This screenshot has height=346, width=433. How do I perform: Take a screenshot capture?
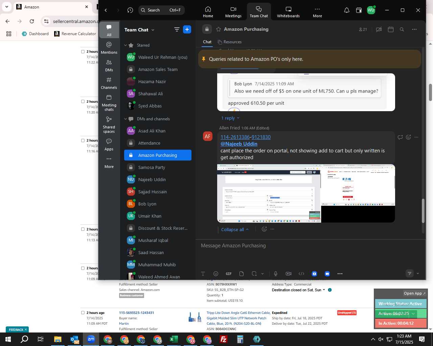254,274
